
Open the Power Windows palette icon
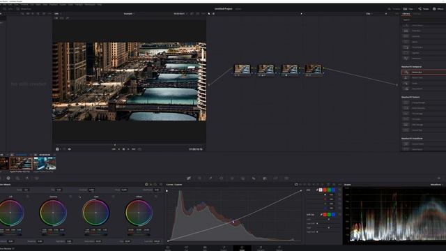[222, 178]
